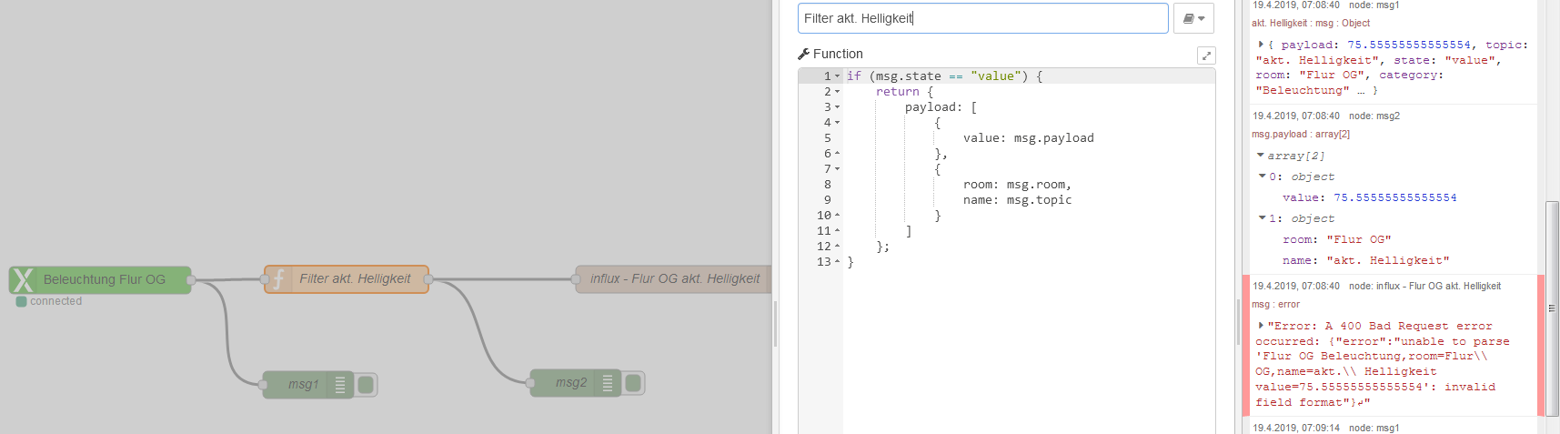Click code line 'room: msg.room,'
The width and height of the screenshot is (1560, 434).
pos(1017,185)
